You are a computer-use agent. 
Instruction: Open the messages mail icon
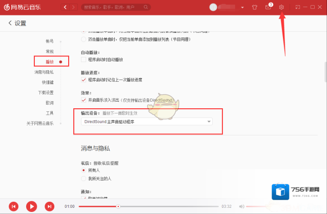pyautogui.click(x=268, y=7)
